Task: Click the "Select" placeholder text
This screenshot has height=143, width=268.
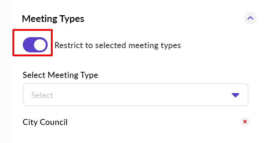Action: click(x=42, y=95)
